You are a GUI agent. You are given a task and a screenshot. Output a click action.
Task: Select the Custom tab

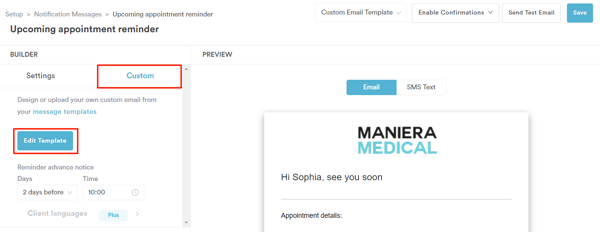140,76
